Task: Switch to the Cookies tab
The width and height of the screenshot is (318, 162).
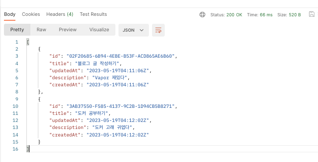Action: coord(31,14)
